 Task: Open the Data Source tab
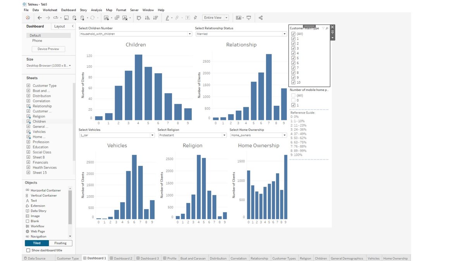coord(34,258)
